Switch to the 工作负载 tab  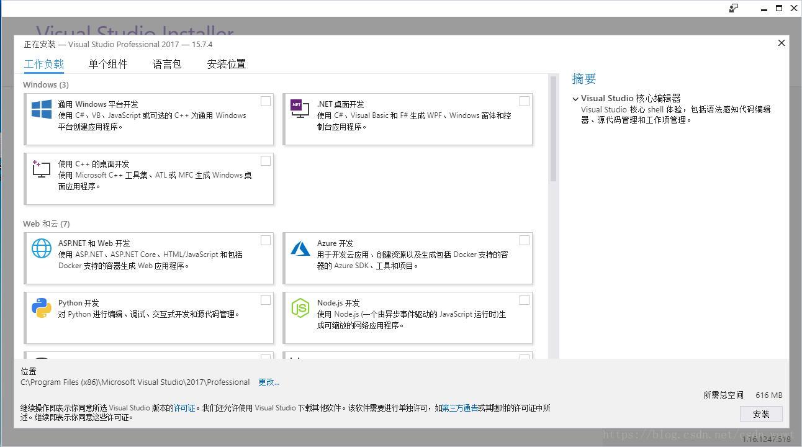[x=44, y=64]
